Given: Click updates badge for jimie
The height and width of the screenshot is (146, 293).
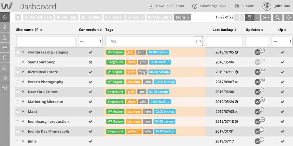Looking at the screenshot, I should 259,141.
